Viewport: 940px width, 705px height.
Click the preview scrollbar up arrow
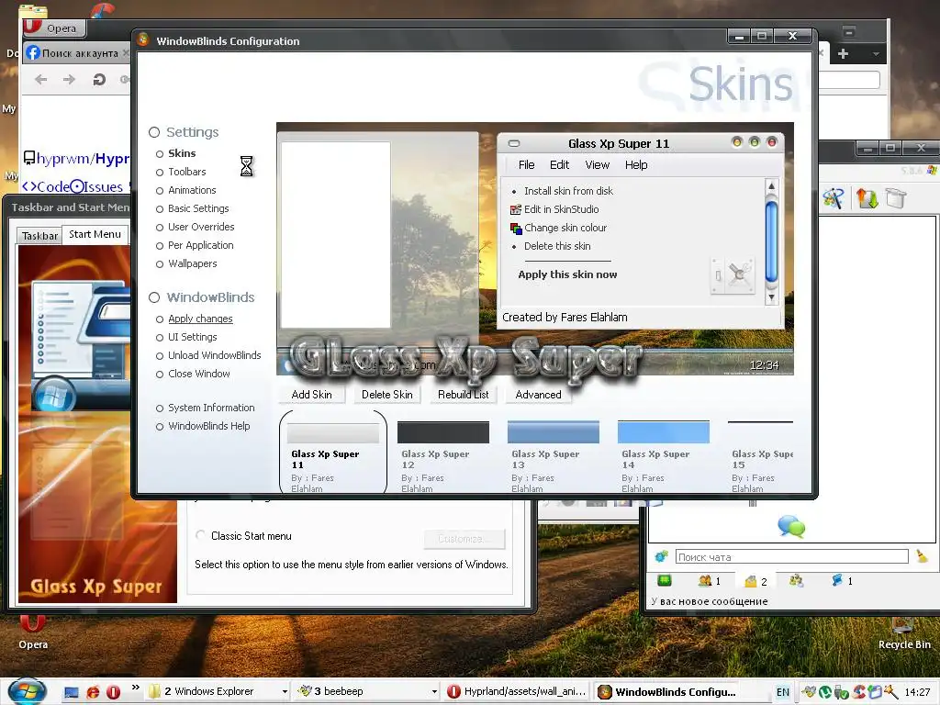coord(771,186)
